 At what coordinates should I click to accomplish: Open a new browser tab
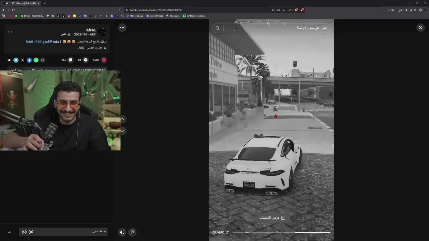(45, 3)
